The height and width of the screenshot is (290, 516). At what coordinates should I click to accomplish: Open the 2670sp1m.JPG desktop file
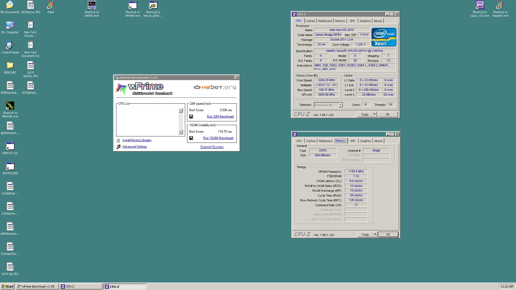[30, 7]
